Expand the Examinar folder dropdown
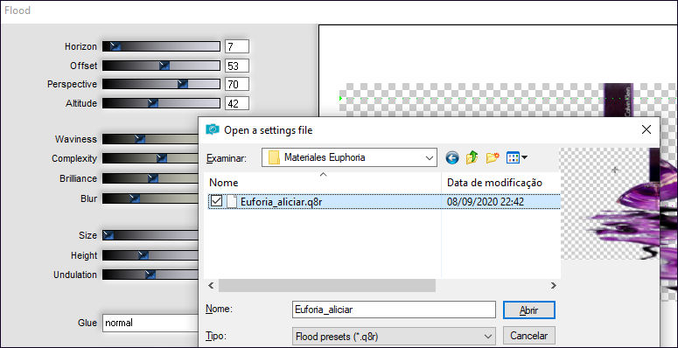The width and height of the screenshot is (678, 348). coord(430,157)
